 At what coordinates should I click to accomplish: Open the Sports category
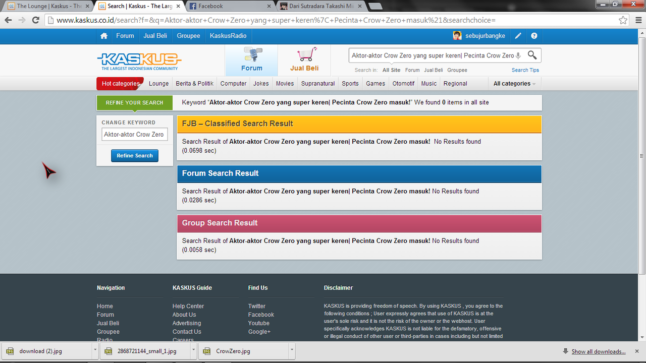350,84
